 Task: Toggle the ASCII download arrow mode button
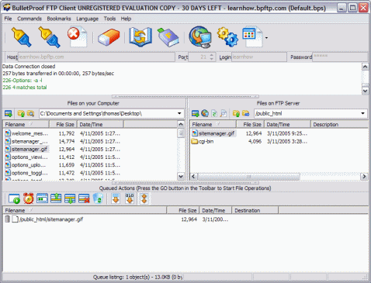click(116, 198)
